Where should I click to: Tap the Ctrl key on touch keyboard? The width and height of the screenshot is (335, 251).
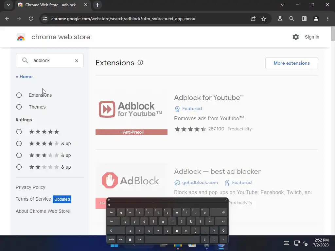[121, 240]
